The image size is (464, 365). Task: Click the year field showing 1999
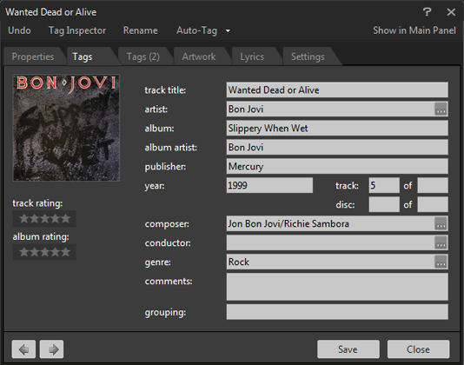point(269,186)
